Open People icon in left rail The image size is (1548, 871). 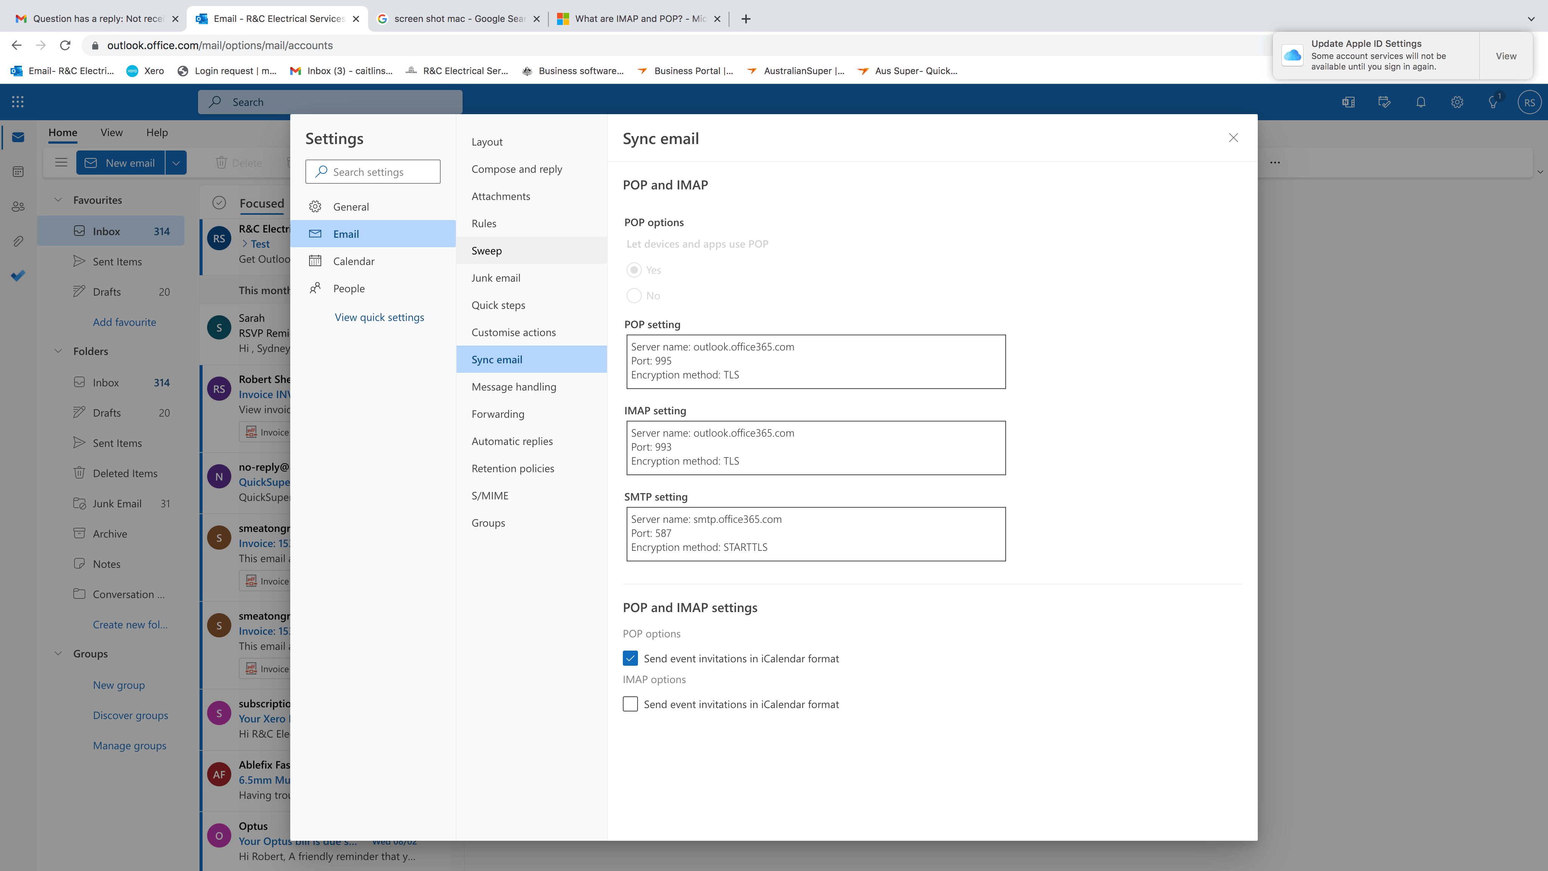18,207
